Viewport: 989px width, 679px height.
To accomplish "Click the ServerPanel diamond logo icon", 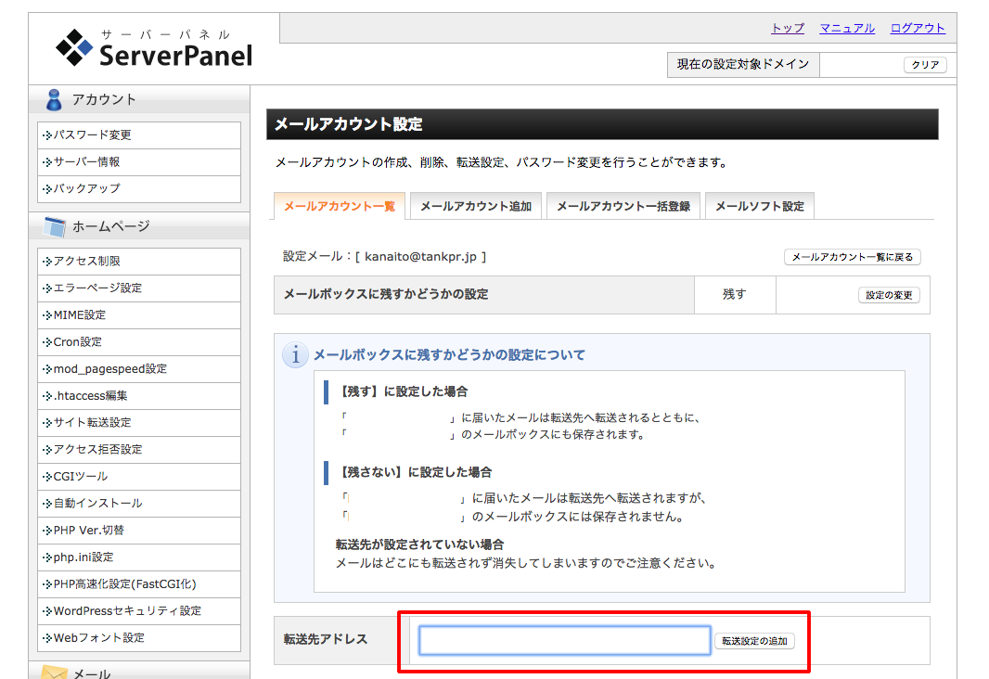I will tap(74, 48).
